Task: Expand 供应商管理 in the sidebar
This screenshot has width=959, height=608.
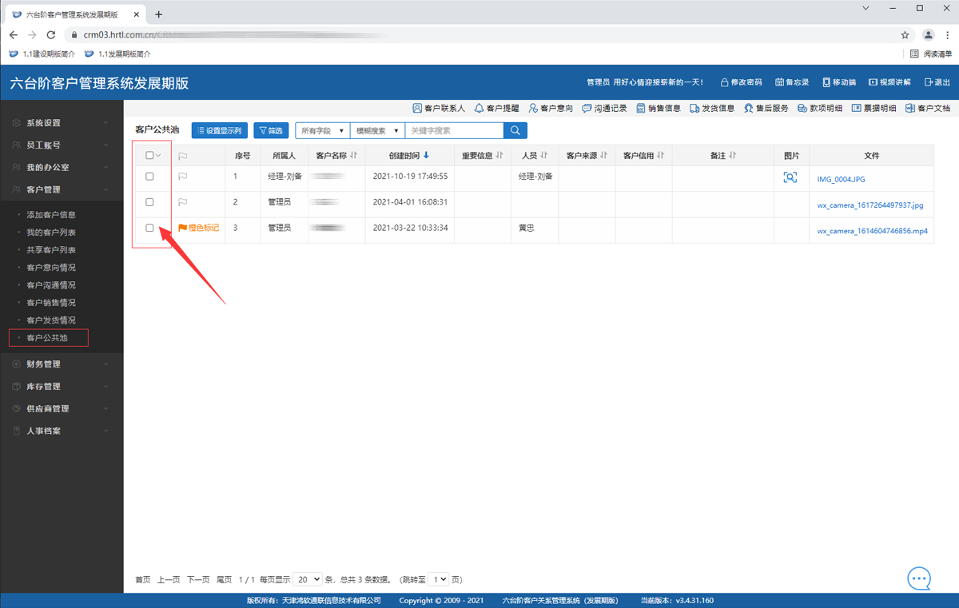Action: point(62,409)
